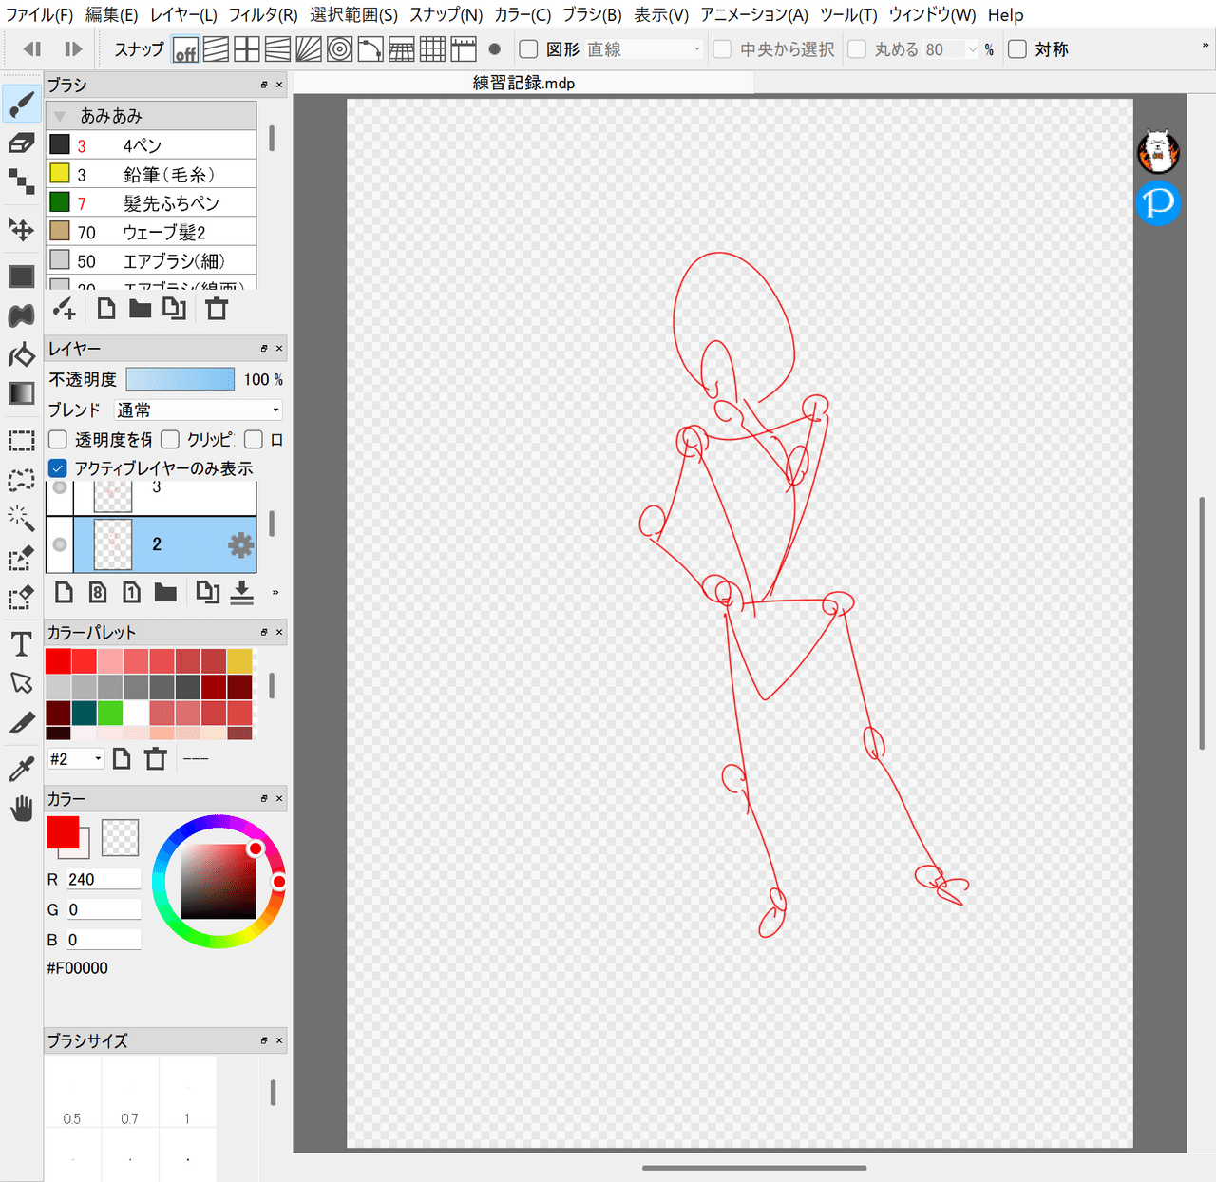This screenshot has width=1216, height=1182.
Task: Select the Hand pan tool
Action: (22, 809)
